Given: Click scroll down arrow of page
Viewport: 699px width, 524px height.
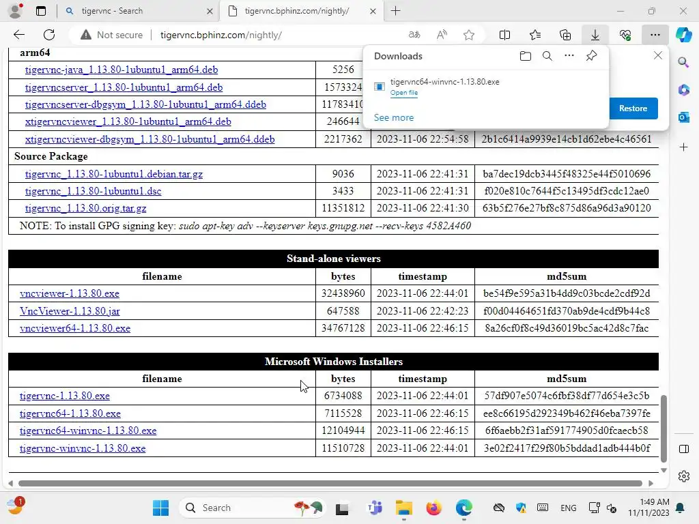Looking at the screenshot, I should point(664,470).
